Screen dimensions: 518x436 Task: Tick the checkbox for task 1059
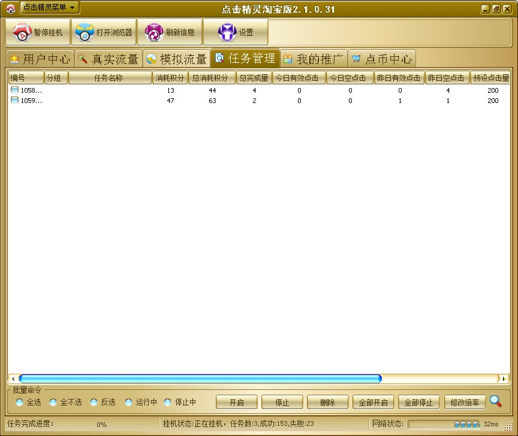point(14,100)
